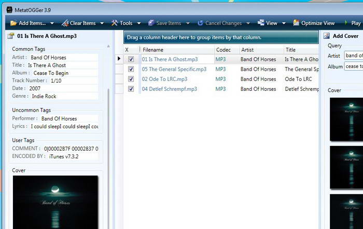Click the Add Items label

(x=32, y=23)
